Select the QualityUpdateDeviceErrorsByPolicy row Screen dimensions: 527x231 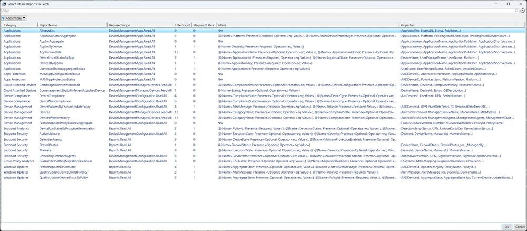[x=263, y=172]
